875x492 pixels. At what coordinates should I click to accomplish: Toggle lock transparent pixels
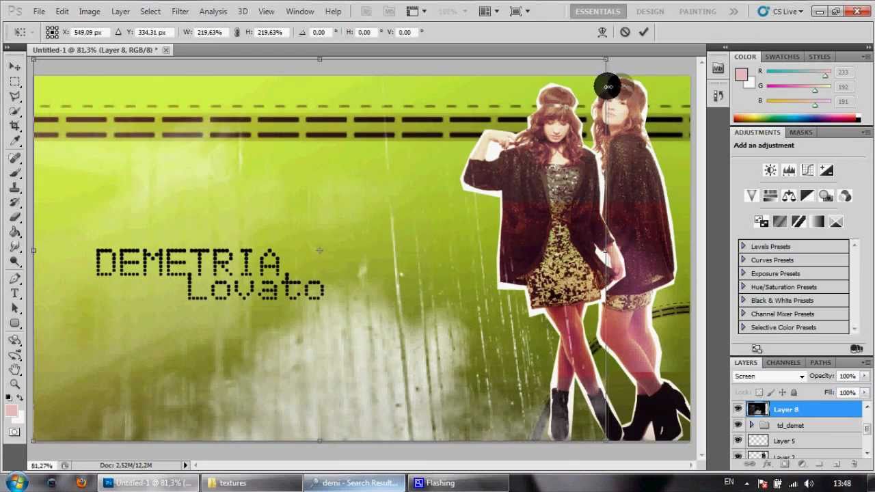click(x=759, y=392)
